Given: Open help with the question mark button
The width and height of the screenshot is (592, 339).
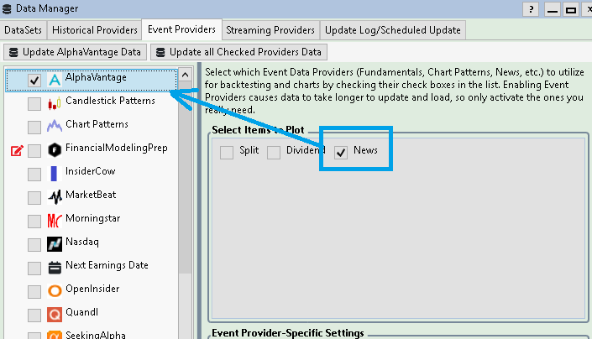Looking at the screenshot, I should [531, 9].
